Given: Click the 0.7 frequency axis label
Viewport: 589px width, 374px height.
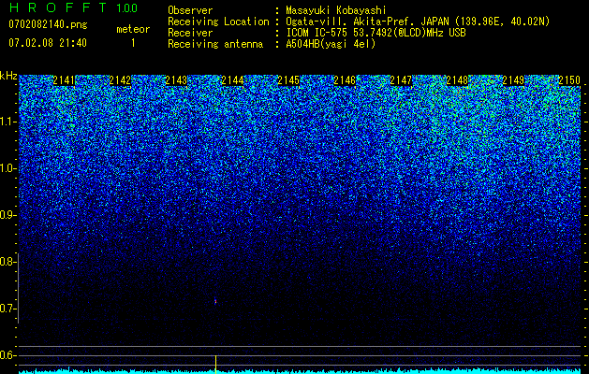Looking at the screenshot, I should (7, 309).
